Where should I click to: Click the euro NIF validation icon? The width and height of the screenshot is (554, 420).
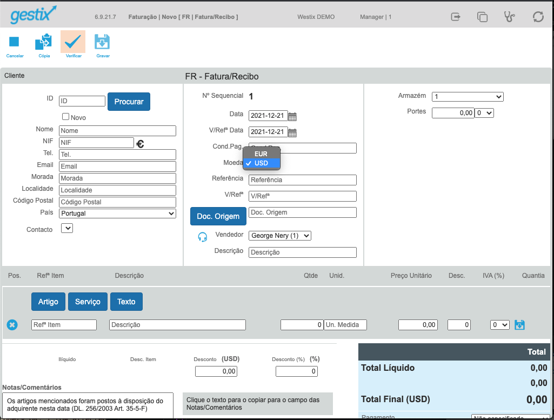141,144
